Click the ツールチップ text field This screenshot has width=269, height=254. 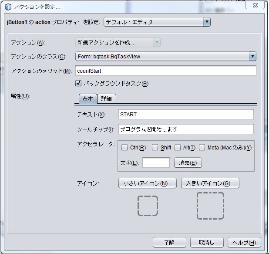pos(186,129)
